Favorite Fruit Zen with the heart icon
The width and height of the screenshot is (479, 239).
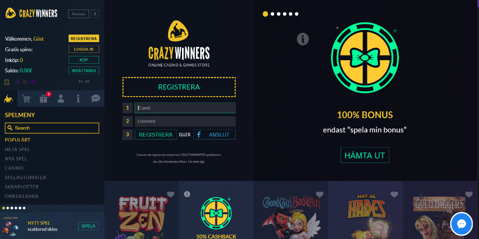click(x=171, y=195)
